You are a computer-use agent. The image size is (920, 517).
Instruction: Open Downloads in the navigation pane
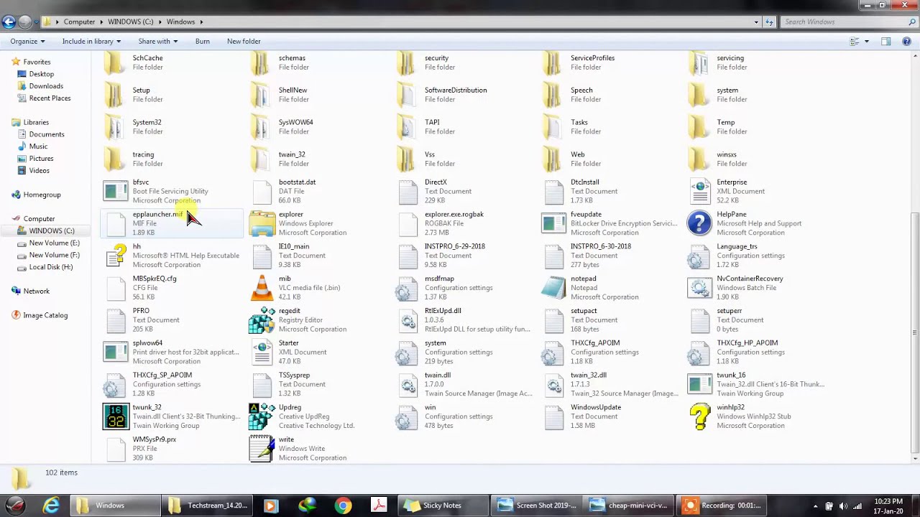[46, 86]
